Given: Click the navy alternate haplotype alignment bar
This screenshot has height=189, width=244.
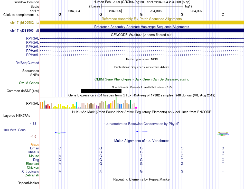Looking at the screenshot, I should pos(142,31).
